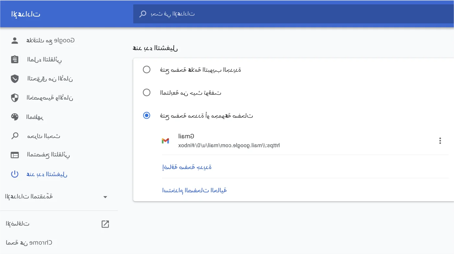Screen dimensions: 454x254
Task: Click the Default browser sidebar icon
Action: coord(15,155)
